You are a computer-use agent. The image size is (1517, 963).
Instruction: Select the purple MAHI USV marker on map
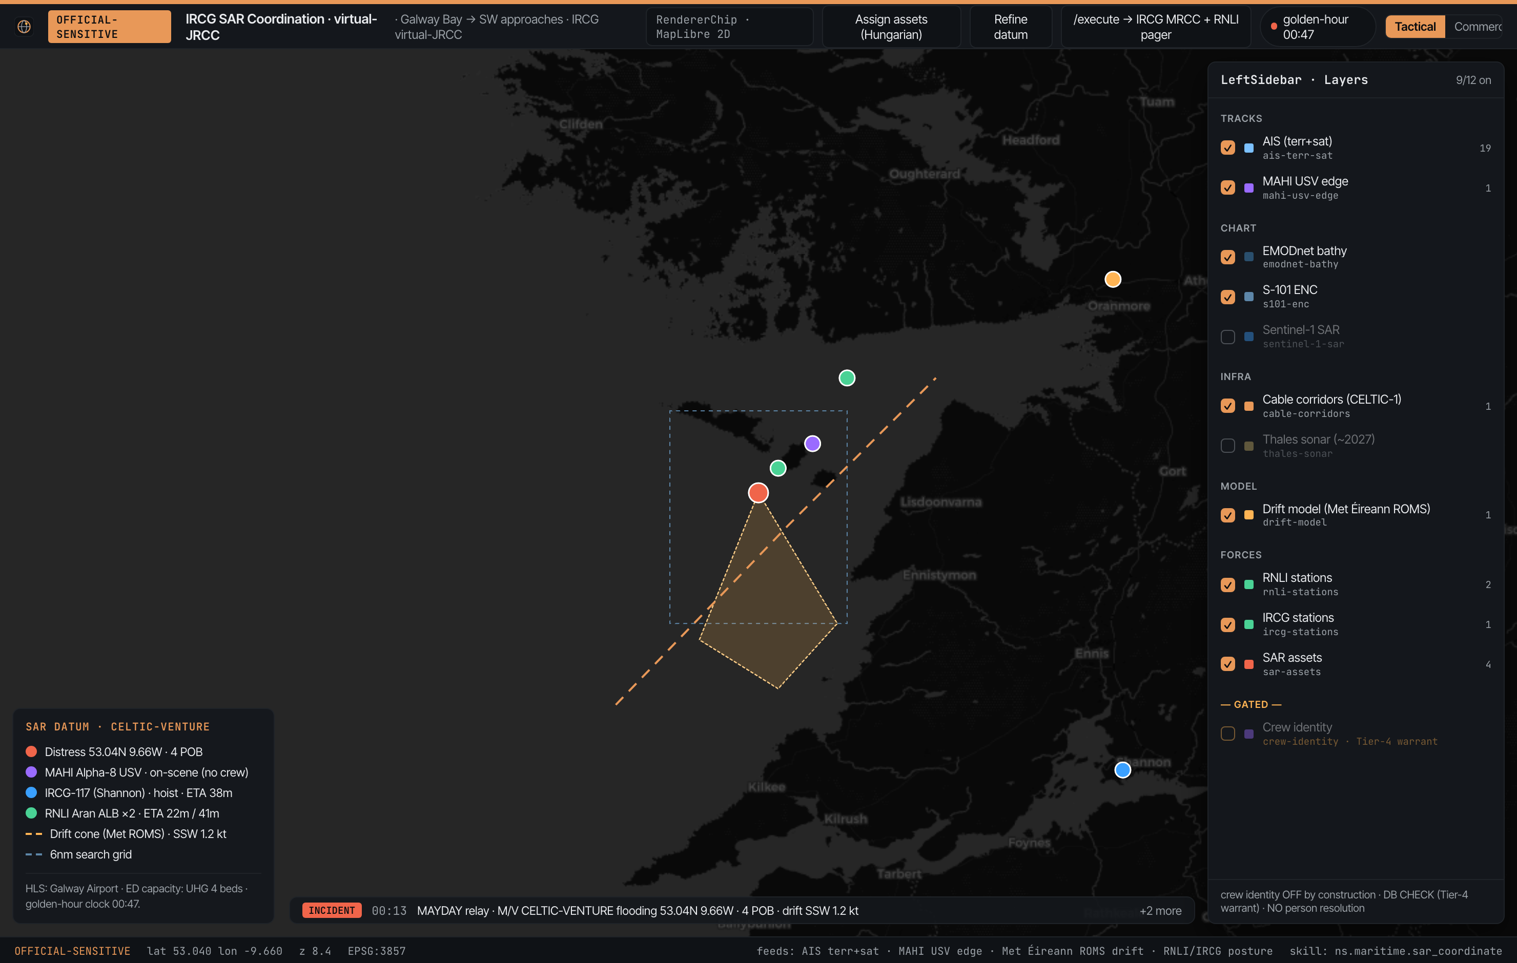pyautogui.click(x=812, y=444)
